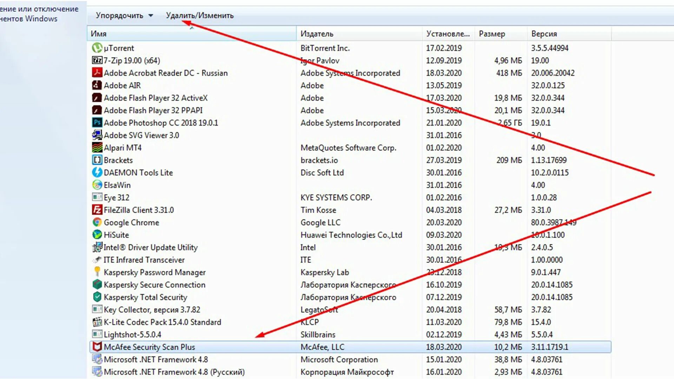Click the McAfee Security Scan Plus icon
This screenshot has height=379, width=674.
click(x=97, y=347)
